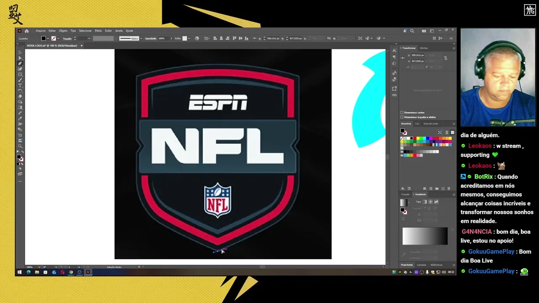Choose freeform gradient type
Image resolution: width=539 pixels, height=303 pixels.
(436, 202)
